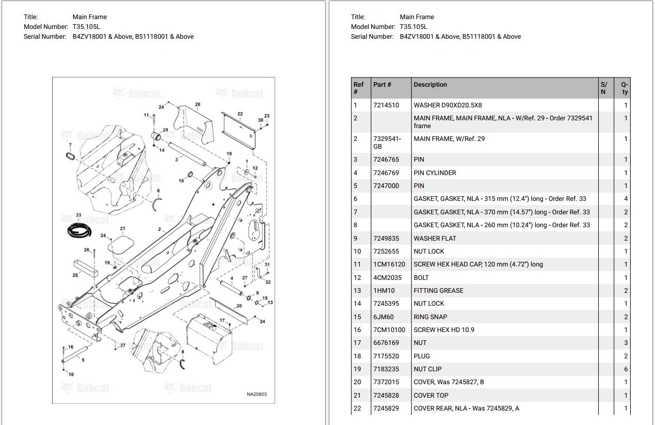
Task: Select the NUT CLIP description
Action: coord(427,369)
